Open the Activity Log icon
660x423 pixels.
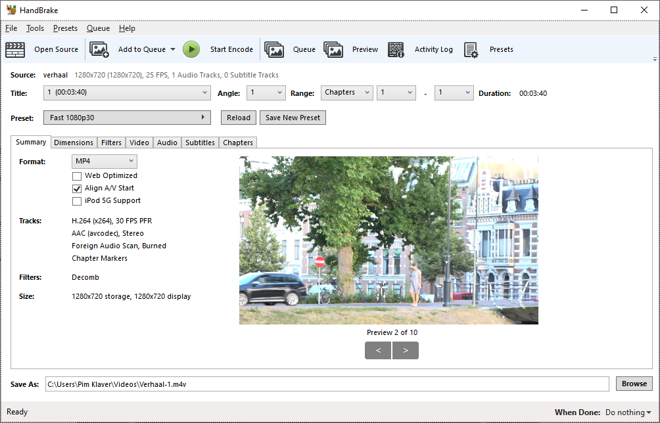396,50
